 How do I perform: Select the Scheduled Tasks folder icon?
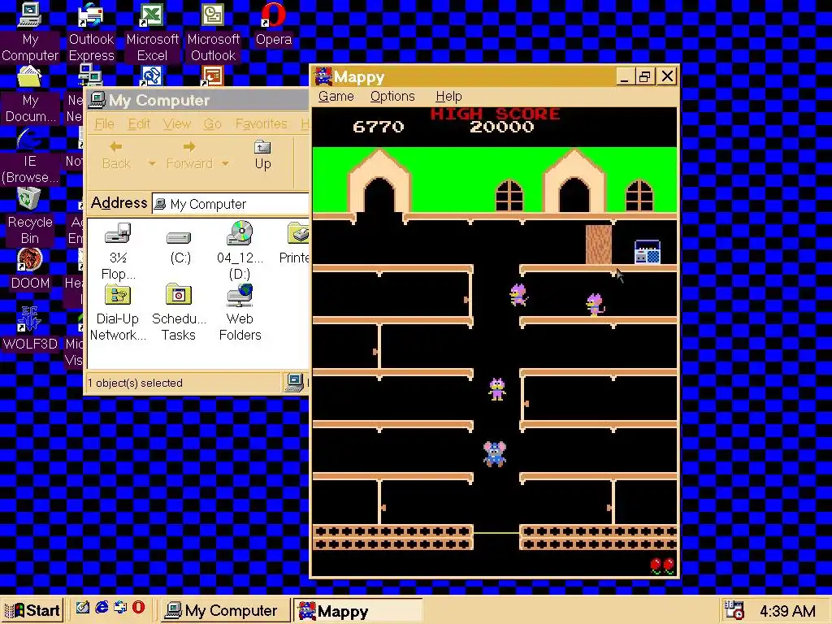point(179,313)
